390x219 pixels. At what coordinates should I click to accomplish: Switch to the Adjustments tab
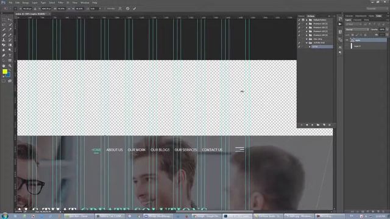click(x=361, y=16)
